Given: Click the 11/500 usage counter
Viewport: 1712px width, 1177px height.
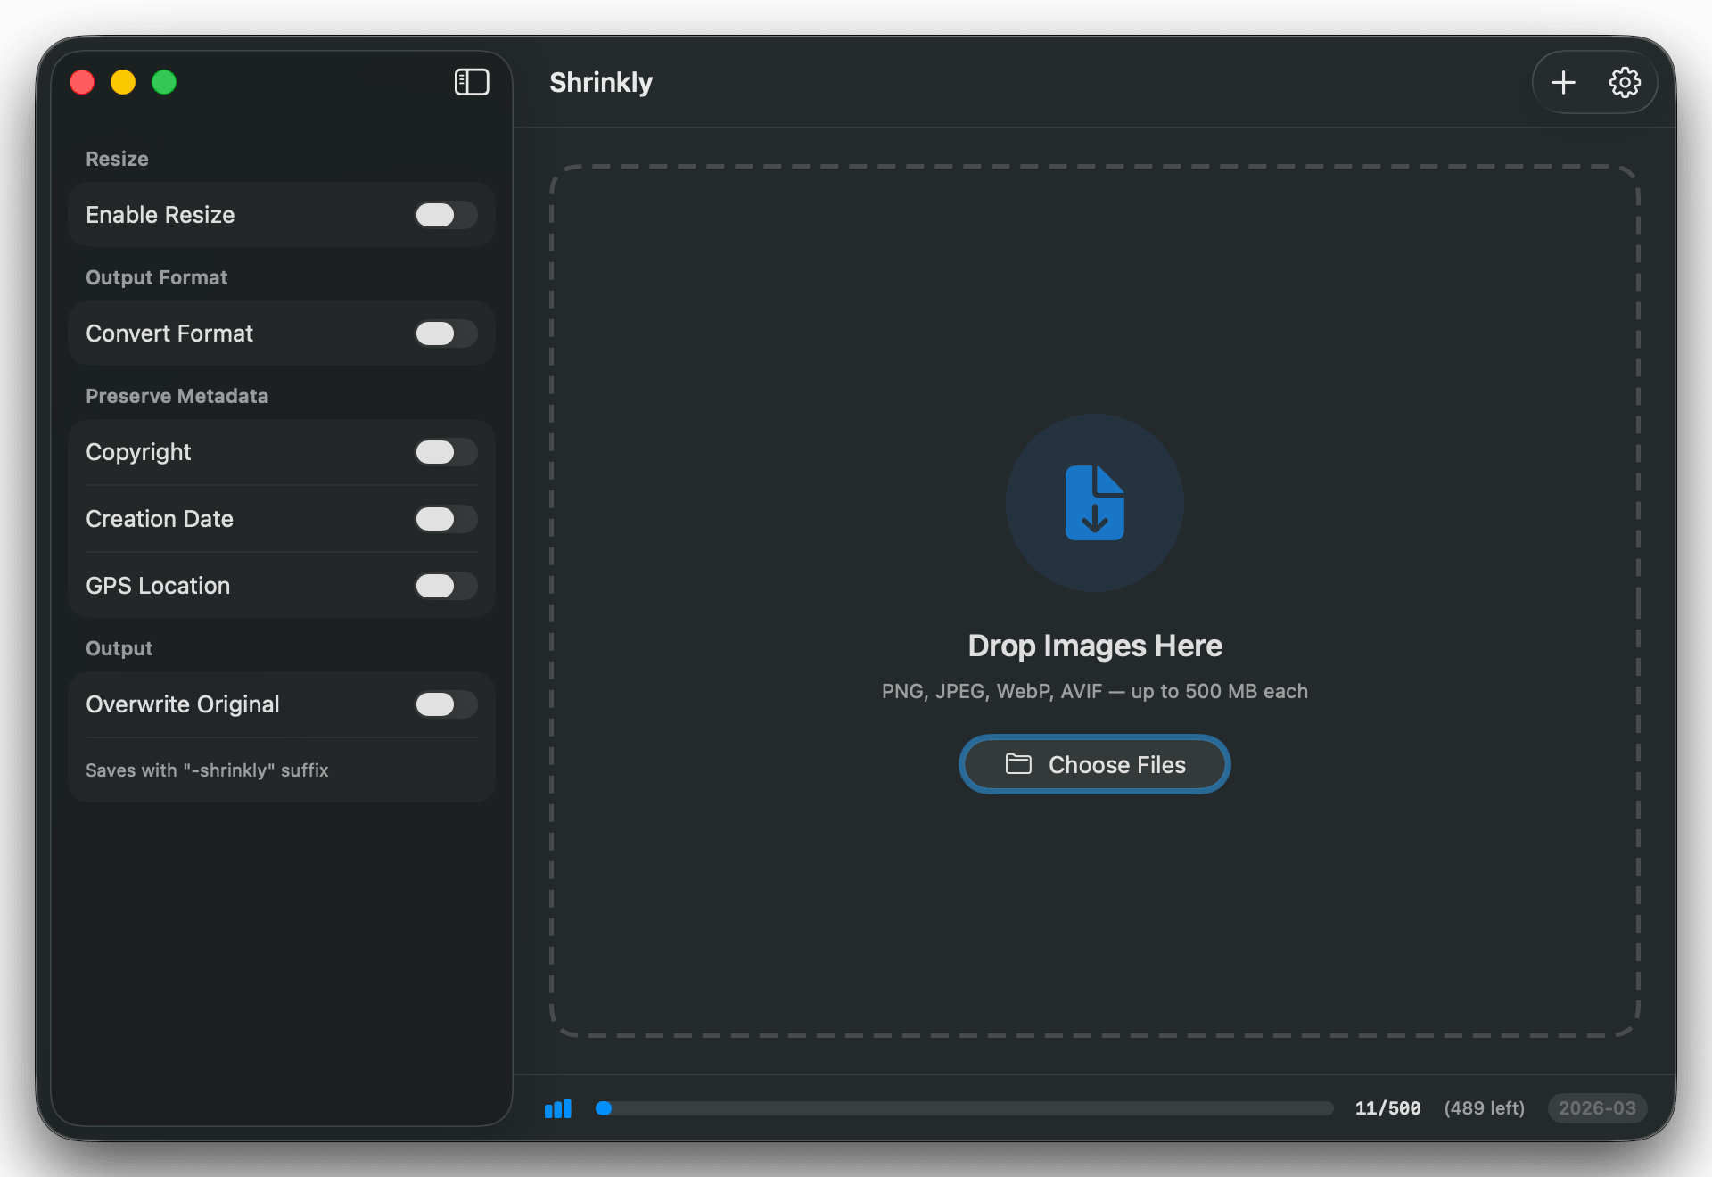Looking at the screenshot, I should click(1387, 1108).
